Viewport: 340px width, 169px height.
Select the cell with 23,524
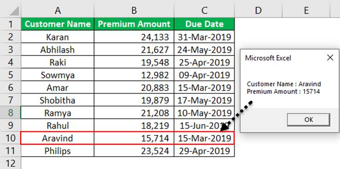point(134,151)
